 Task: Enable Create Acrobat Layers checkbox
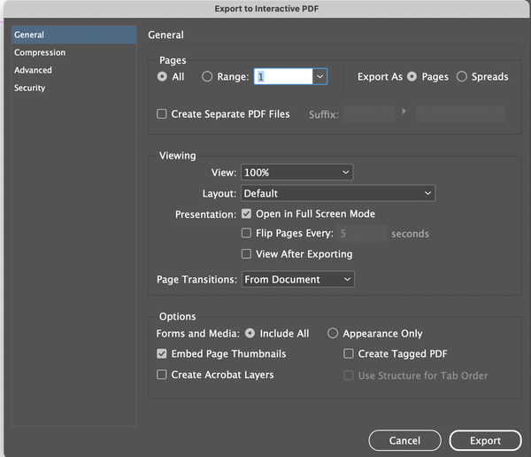(x=162, y=375)
